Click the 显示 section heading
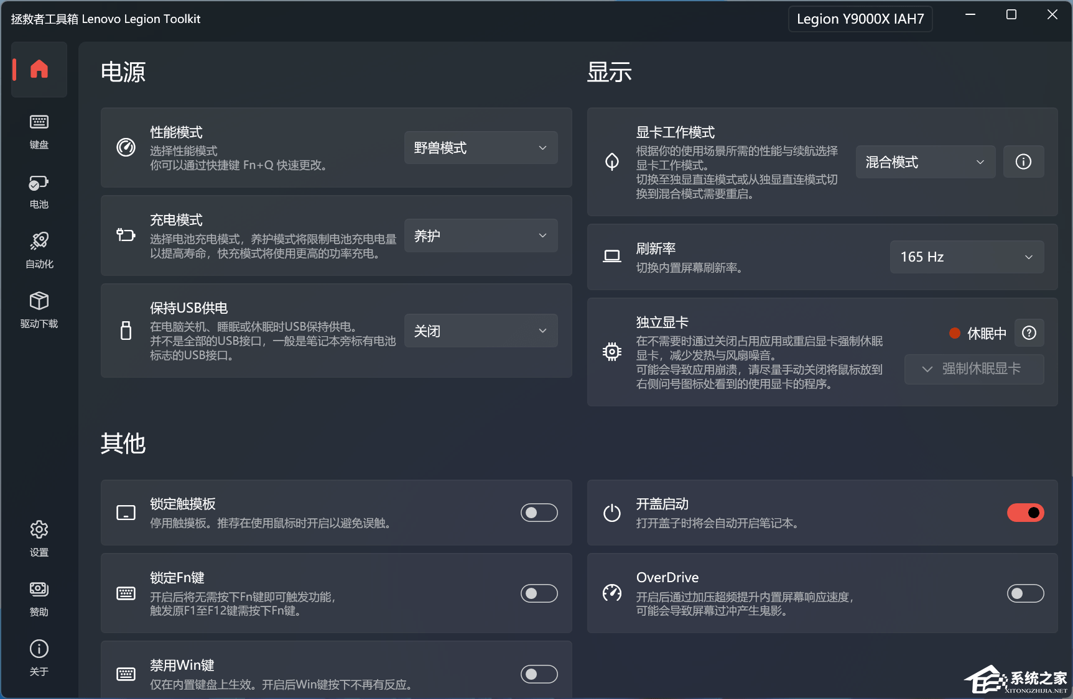 tap(610, 72)
